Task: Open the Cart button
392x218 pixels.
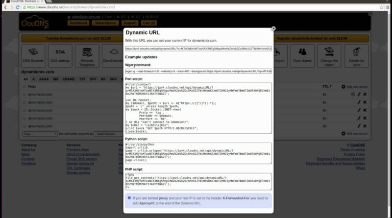Action: (x=149, y=23)
